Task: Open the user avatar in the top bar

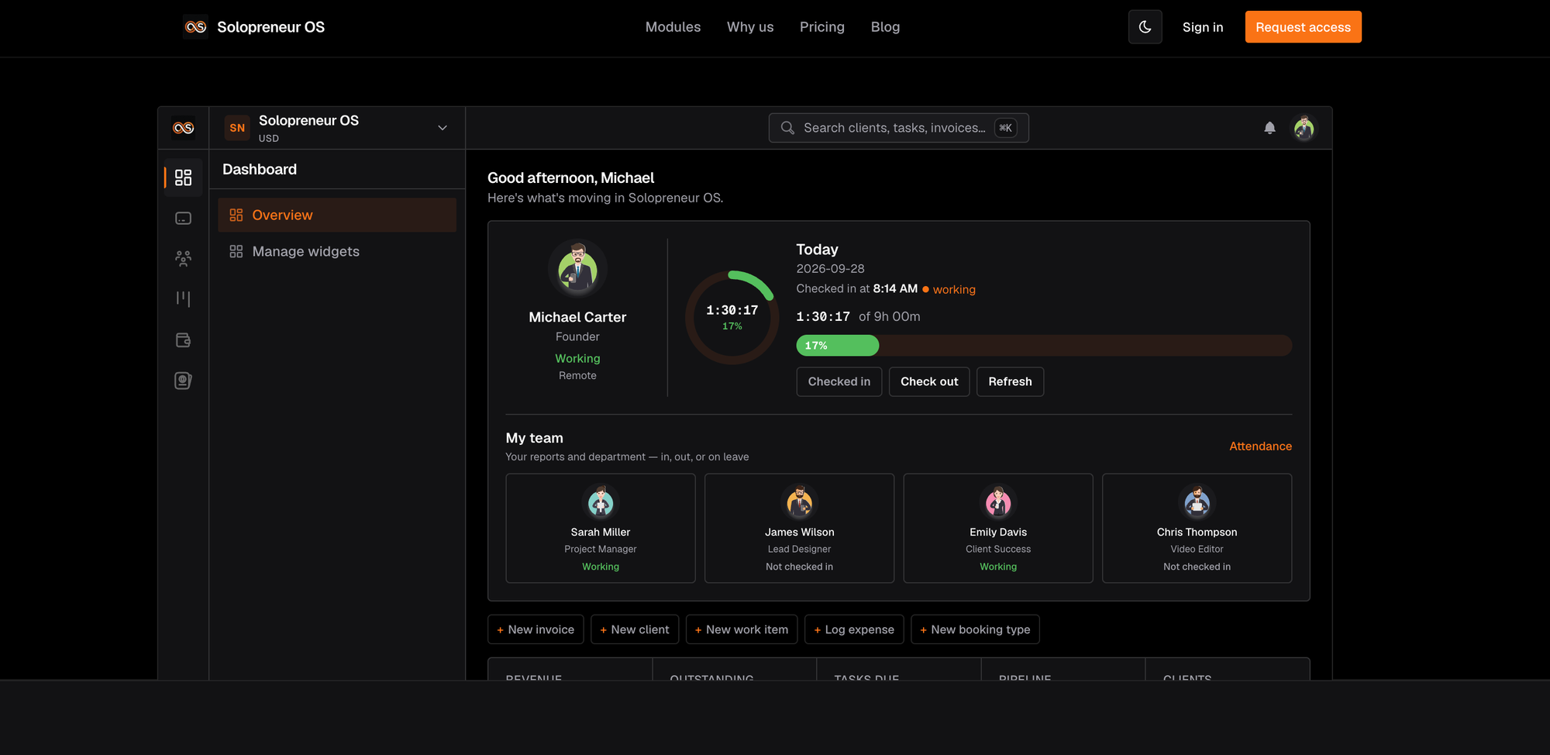Action: [1304, 128]
